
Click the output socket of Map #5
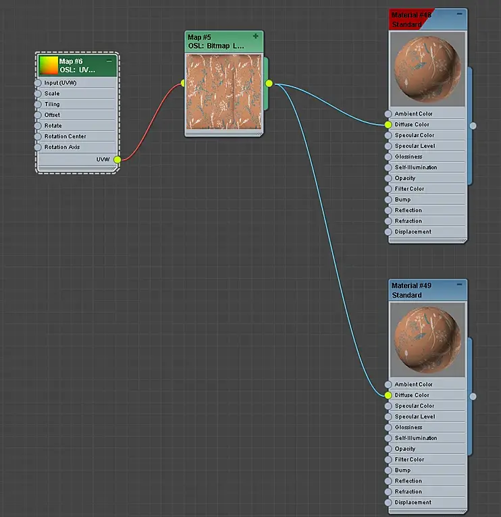[x=269, y=83]
